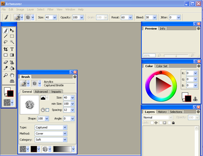Select the Paint Bucket tool

click(12, 68)
